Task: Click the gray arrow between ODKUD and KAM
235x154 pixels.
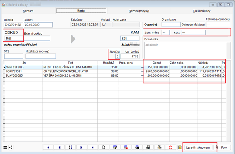Action: click(73, 39)
